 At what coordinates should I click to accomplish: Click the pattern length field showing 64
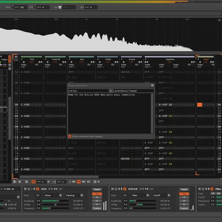16,57
